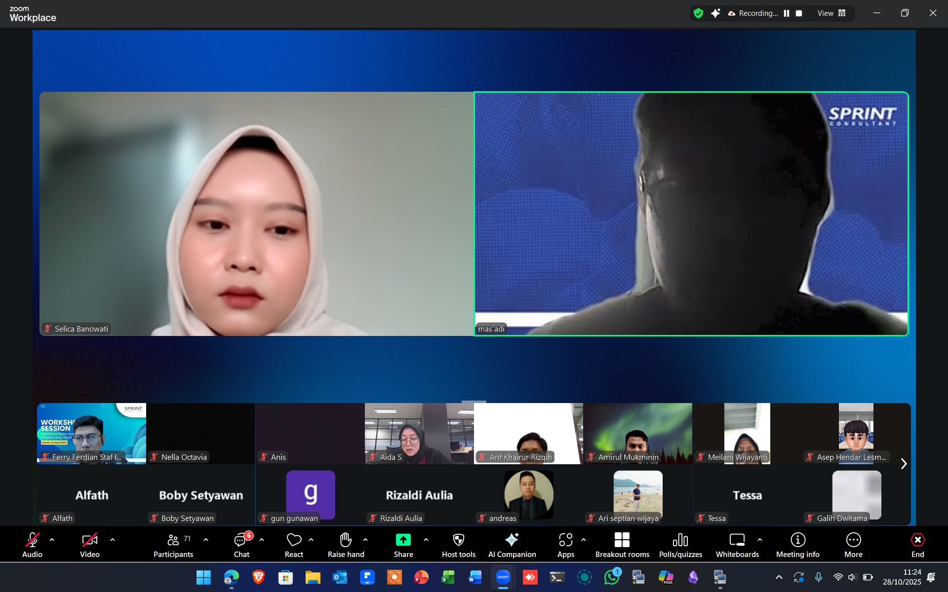Viewport: 948px width, 592px height.
Task: Show next page of participant thumbnails
Action: (x=904, y=464)
